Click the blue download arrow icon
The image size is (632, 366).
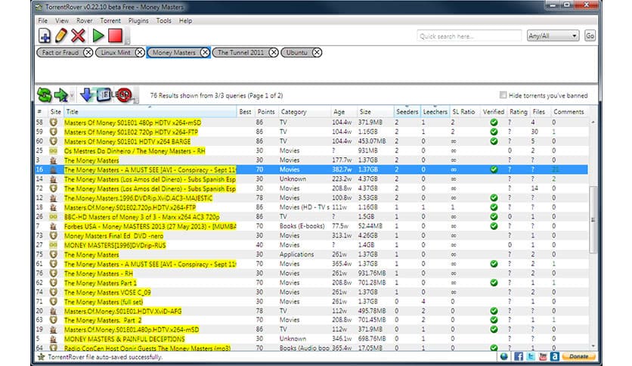86,95
